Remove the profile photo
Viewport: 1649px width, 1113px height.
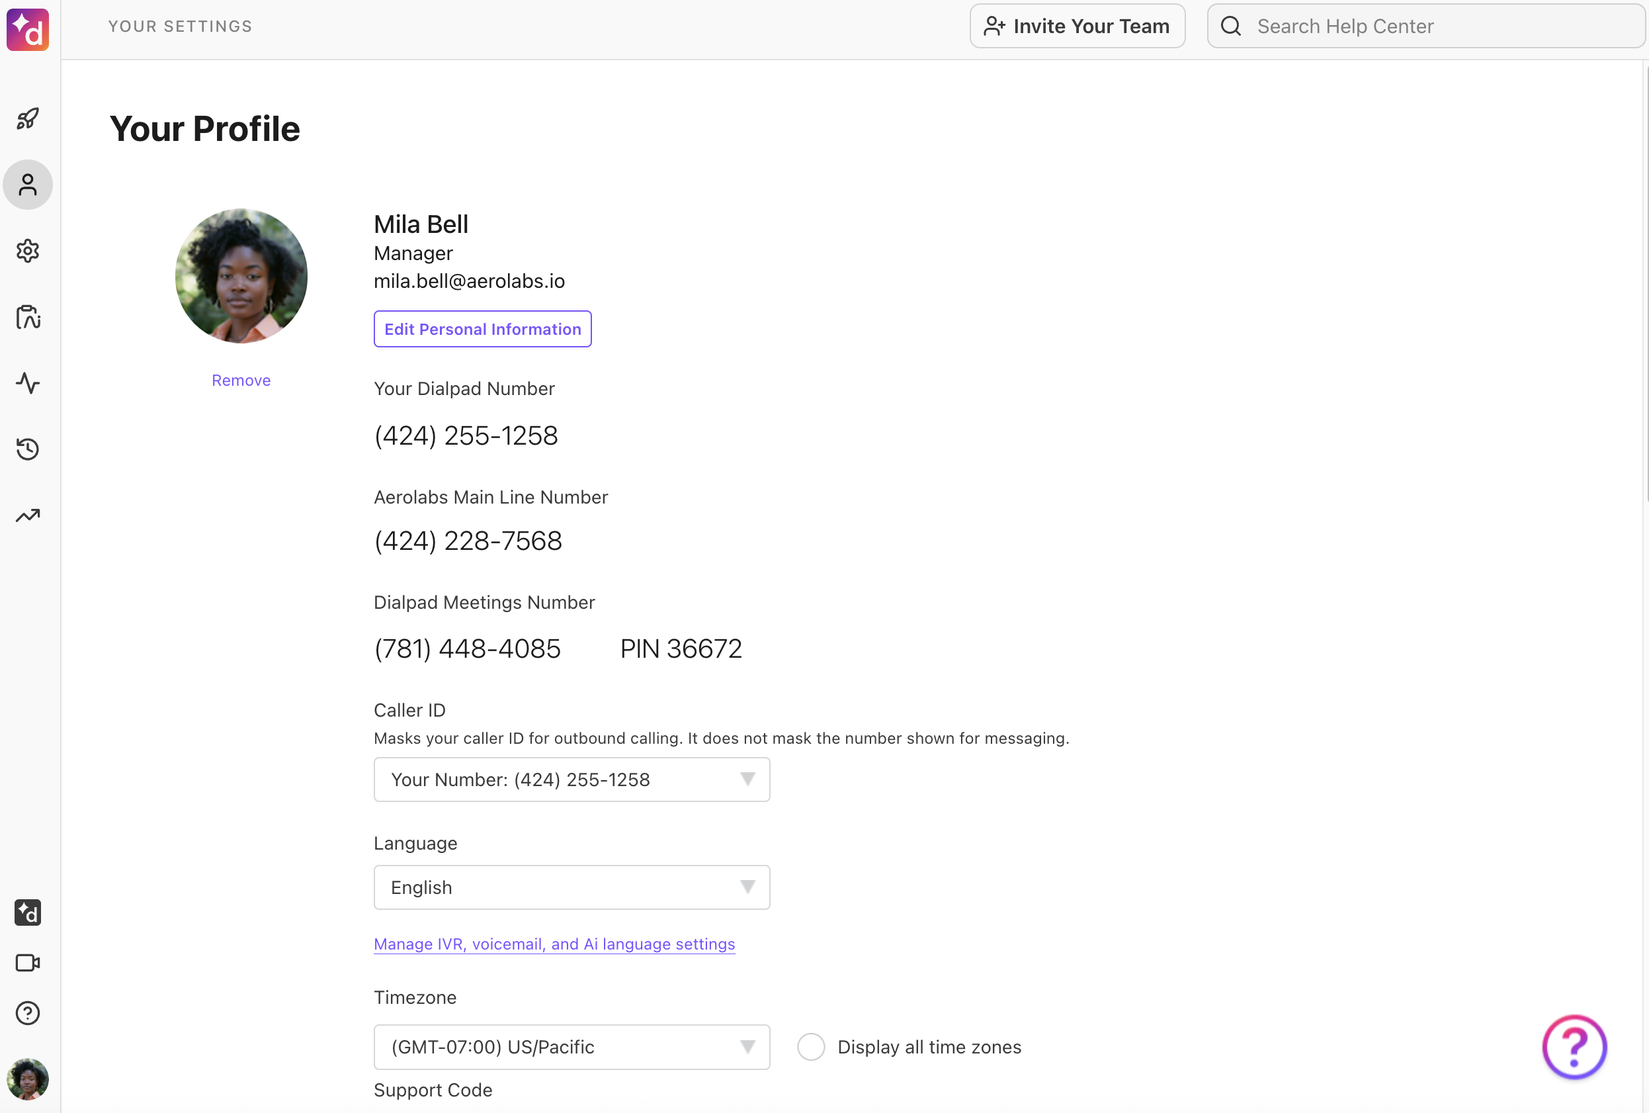pos(241,380)
